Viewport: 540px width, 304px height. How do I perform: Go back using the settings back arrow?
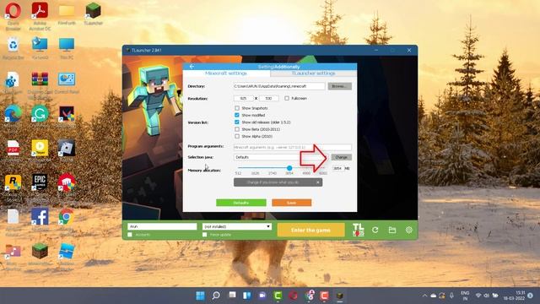[x=192, y=67]
